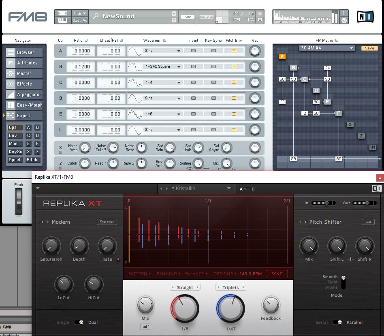Image resolution: width=384 pixels, height=336 pixels.
Task: Select previous preset with FM8 up arrow
Action: click(x=174, y=13)
